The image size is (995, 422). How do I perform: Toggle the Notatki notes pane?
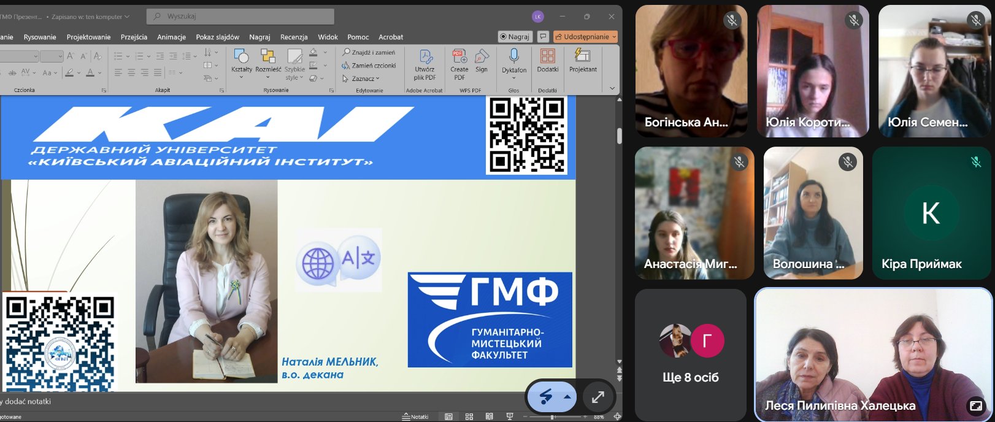pos(415,416)
